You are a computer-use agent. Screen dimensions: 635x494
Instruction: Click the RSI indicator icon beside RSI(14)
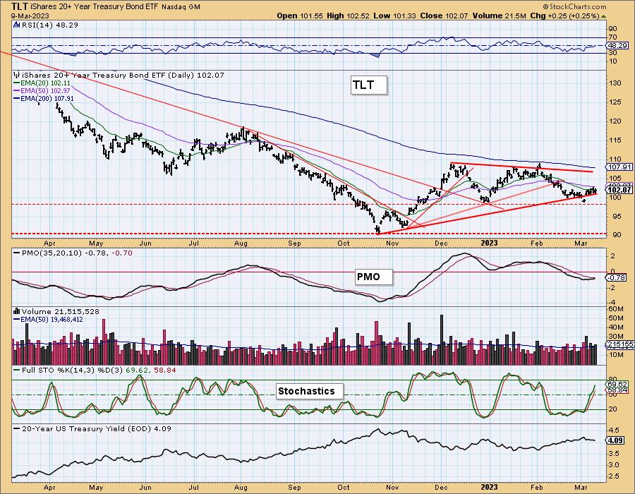(x=17, y=25)
